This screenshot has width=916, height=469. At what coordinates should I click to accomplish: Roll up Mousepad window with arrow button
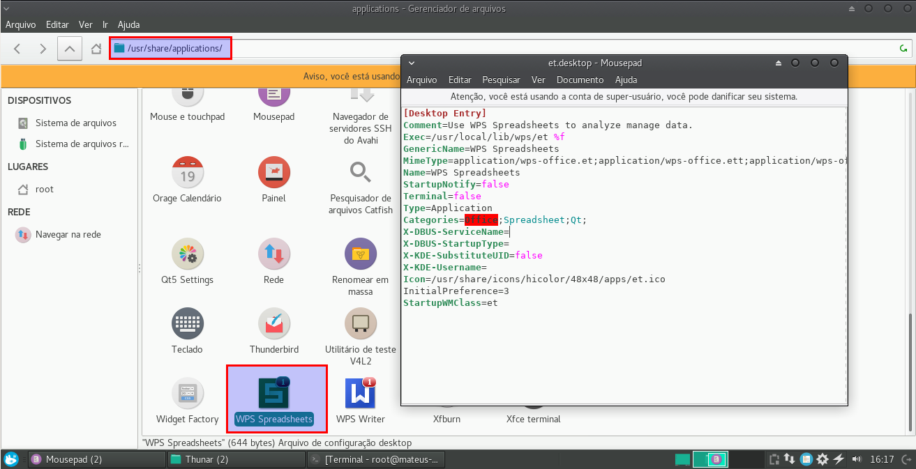[779, 63]
